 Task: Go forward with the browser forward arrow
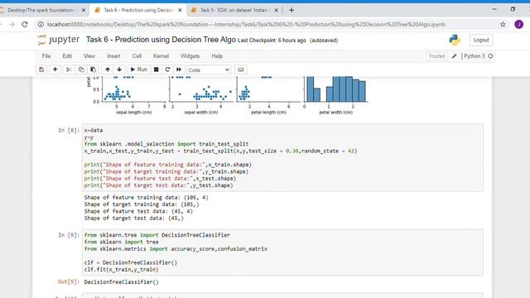[x=12, y=24]
